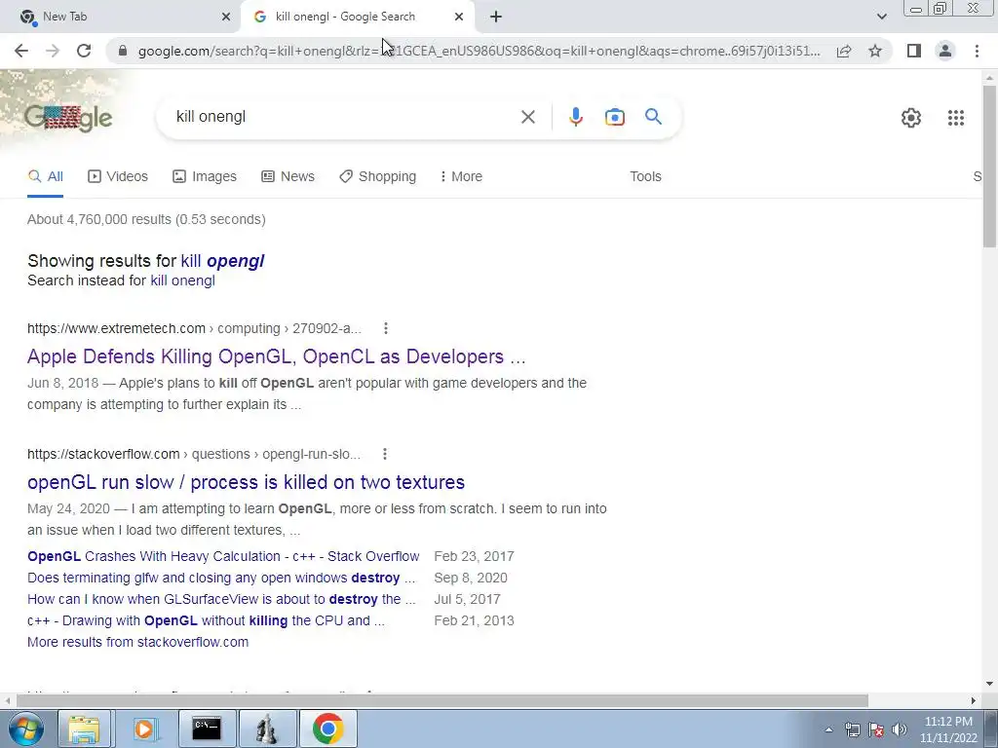Select the All results tab

point(45,177)
